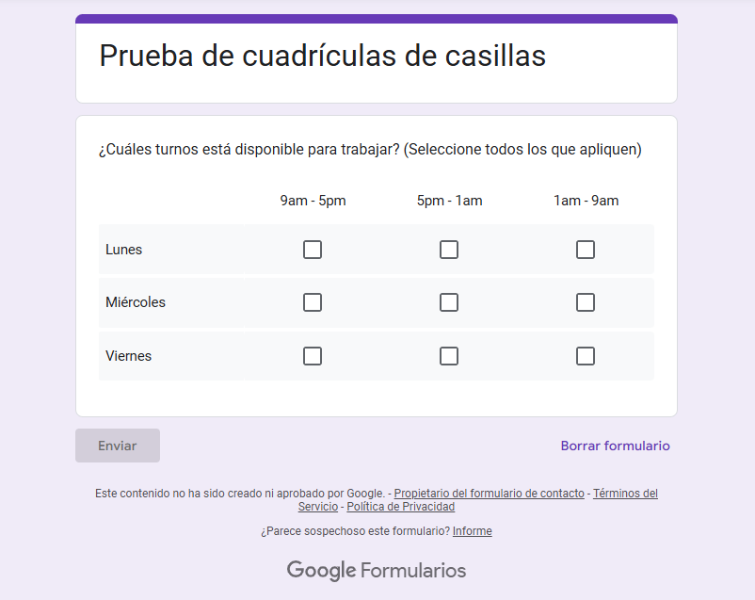
Task: Open Términos del Servicio link
Action: click(625, 494)
